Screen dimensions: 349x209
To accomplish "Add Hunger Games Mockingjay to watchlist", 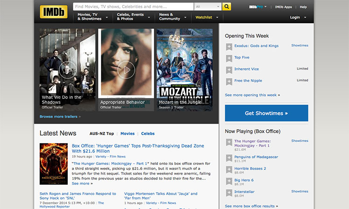I will click(229, 142).
